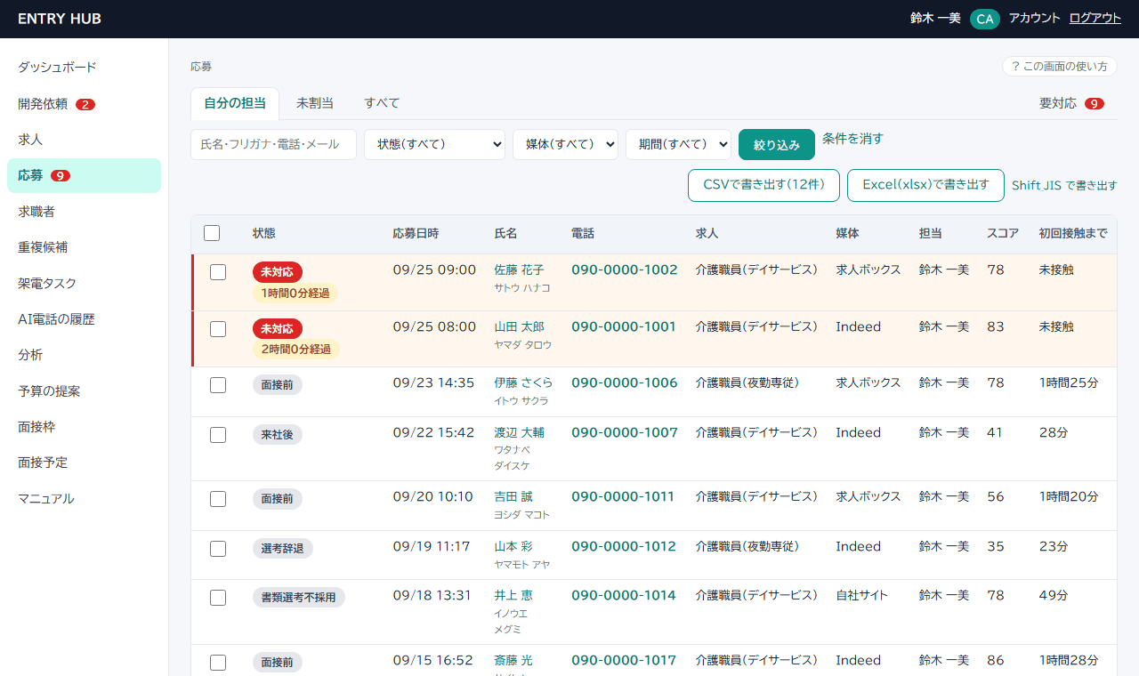Open AI電話の履歴 in the sidebar
Viewport: 1139px width, 676px height.
click(84, 319)
